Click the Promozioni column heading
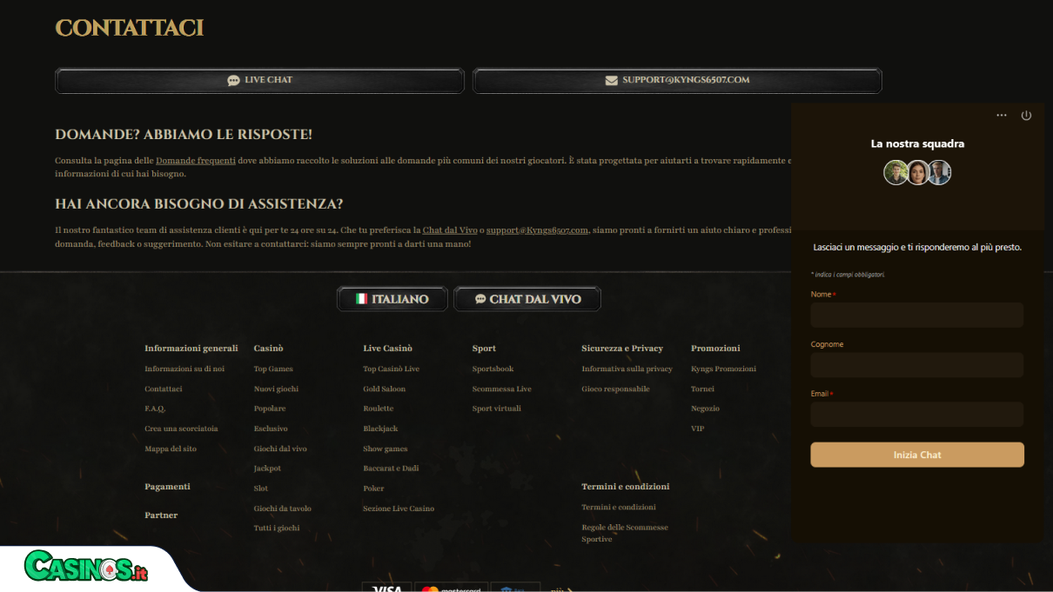Screen dimensions: 1053x592 pos(715,349)
